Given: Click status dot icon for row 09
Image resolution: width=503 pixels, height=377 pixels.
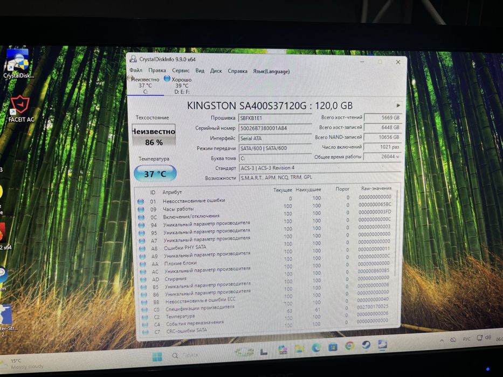Looking at the screenshot, I should (x=141, y=210).
